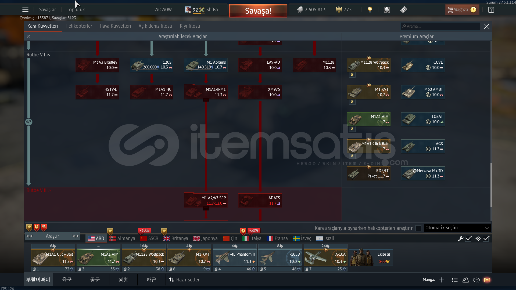This screenshot has height=290, width=516.
Task: Select Japonya nation
Action: [x=205, y=238]
